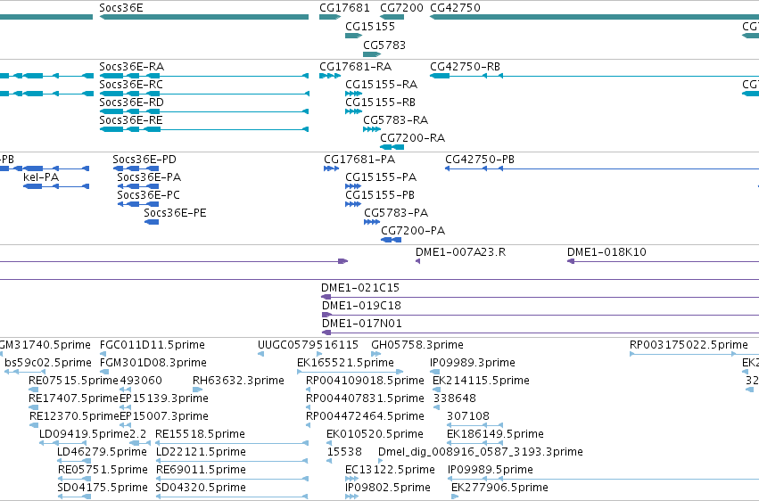Click BAC clone DME1-021C15
This screenshot has width=759, height=501.
tap(540, 297)
